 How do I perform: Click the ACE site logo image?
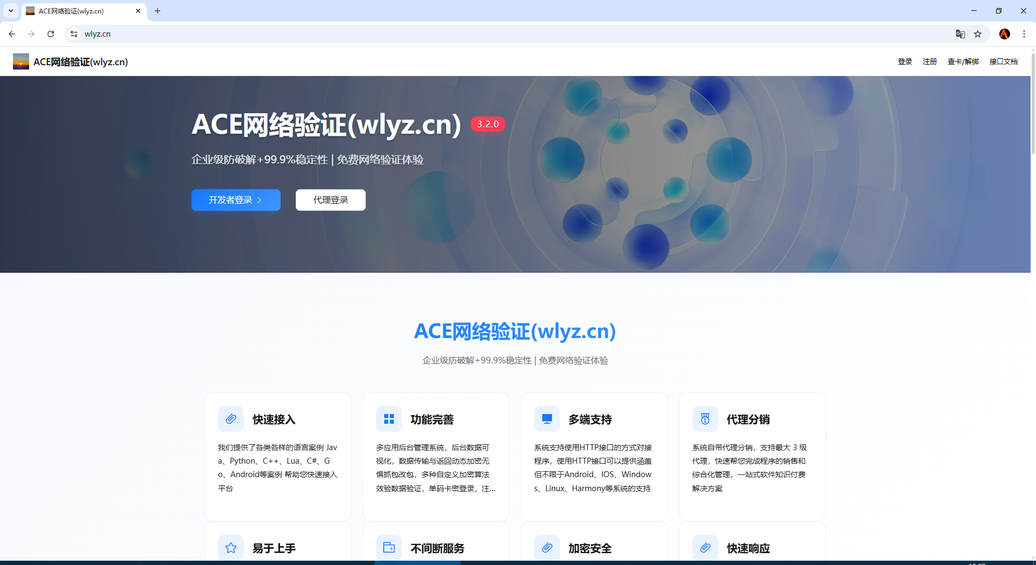pos(21,61)
